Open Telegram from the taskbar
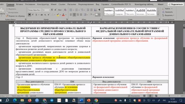The height and width of the screenshot is (104, 185). point(52,100)
